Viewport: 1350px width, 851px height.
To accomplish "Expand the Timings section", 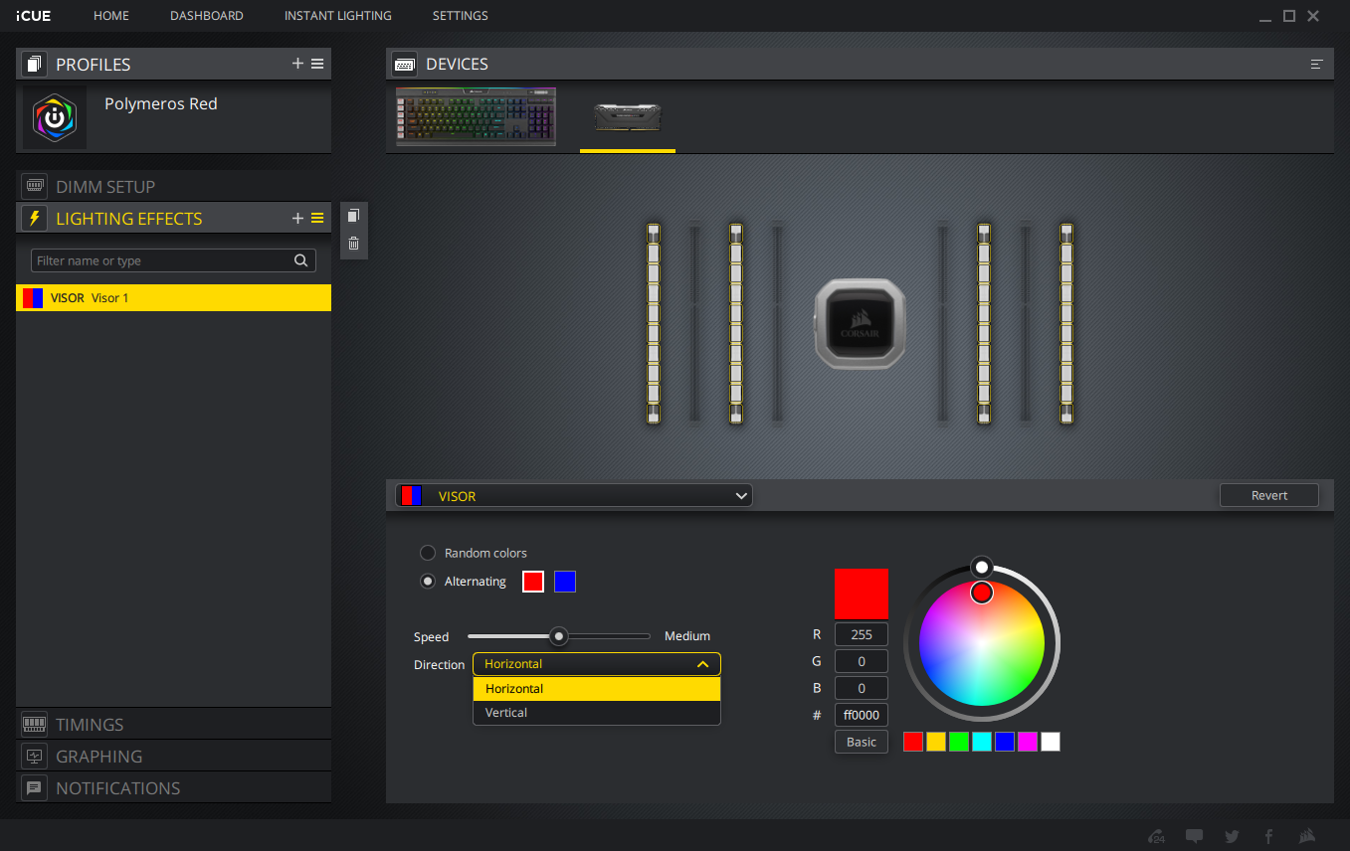I will tap(90, 724).
